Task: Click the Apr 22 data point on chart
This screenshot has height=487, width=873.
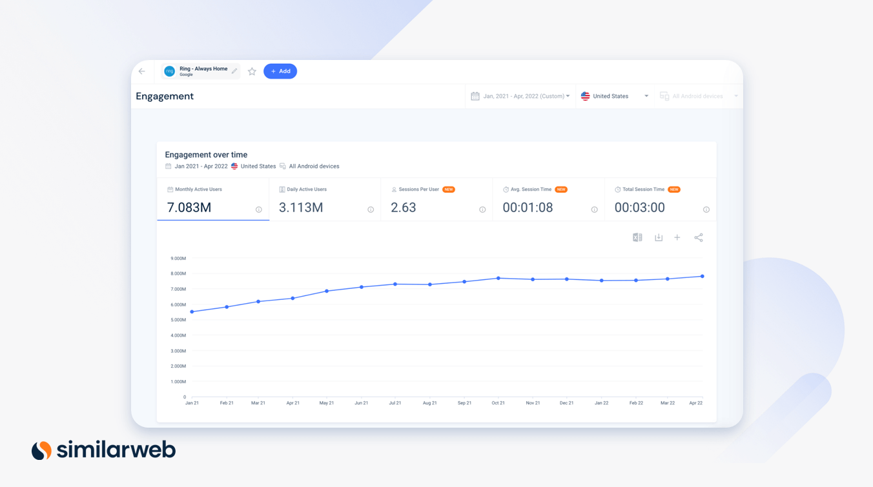Action: 703,277
